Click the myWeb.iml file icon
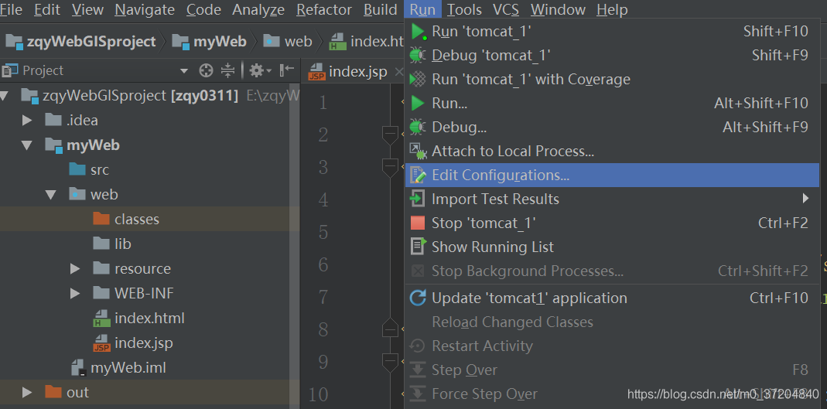The image size is (827, 409). click(x=77, y=367)
